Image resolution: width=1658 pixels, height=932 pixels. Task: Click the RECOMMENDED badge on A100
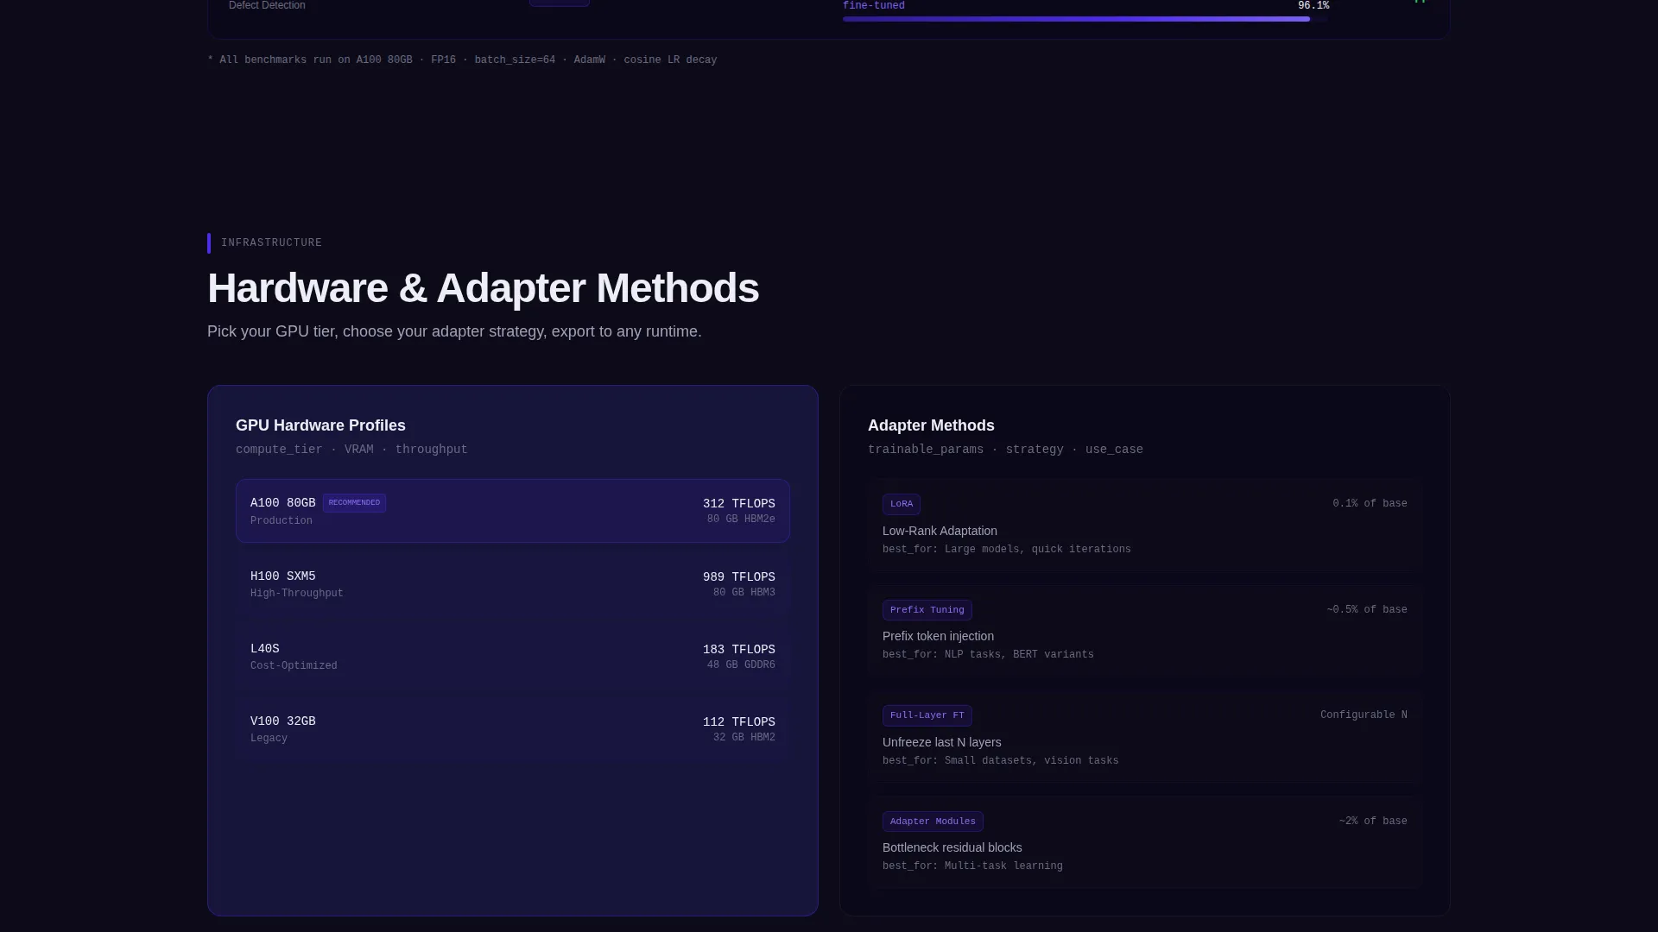354,503
